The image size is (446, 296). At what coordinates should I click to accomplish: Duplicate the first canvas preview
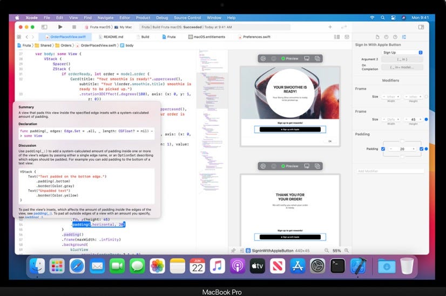(x=317, y=58)
